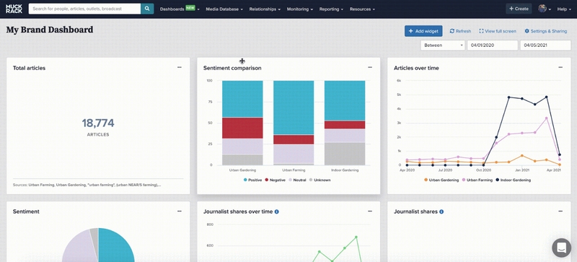The width and height of the screenshot is (577, 262).
Task: Click the Add widget button
Action: [x=423, y=31]
